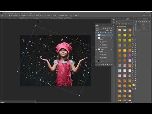Screen dimensions: 152x114
Task: Open the Window menu
Action: [35, 13]
